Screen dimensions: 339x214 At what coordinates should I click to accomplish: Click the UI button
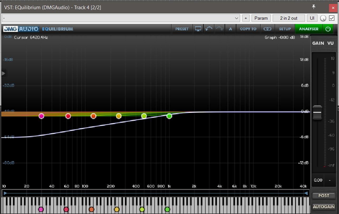coord(312,18)
